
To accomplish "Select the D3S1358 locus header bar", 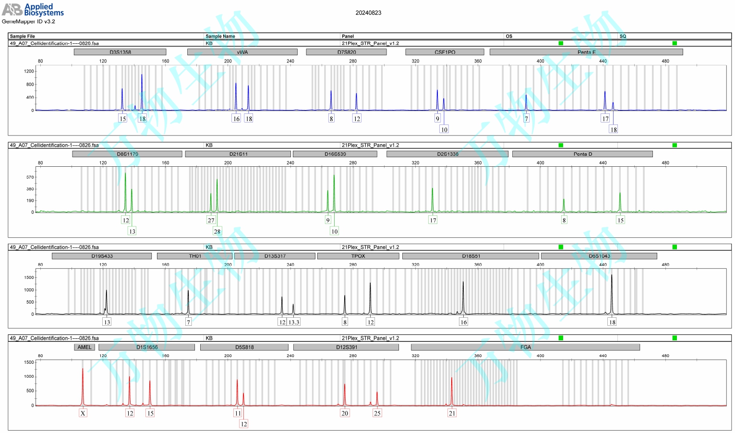I will [120, 52].
